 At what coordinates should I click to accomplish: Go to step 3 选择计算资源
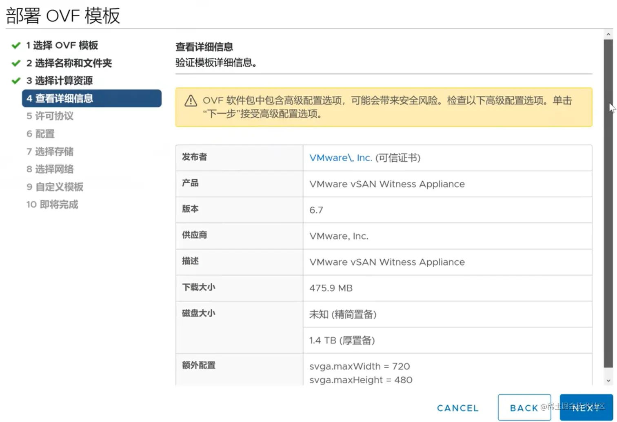tap(60, 81)
